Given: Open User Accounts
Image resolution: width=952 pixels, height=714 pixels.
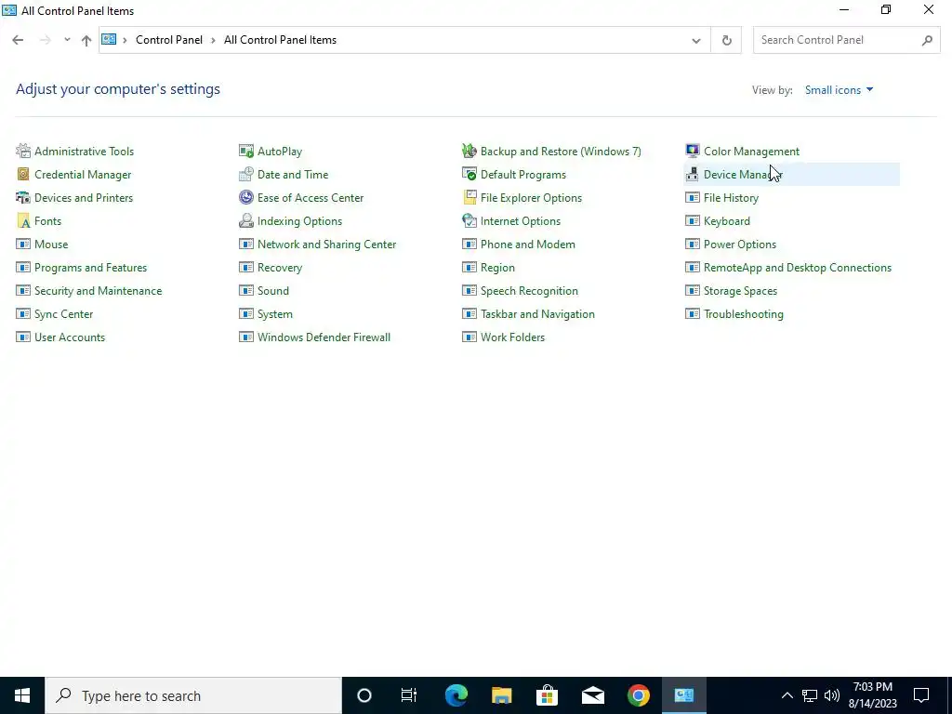Looking at the screenshot, I should point(69,337).
